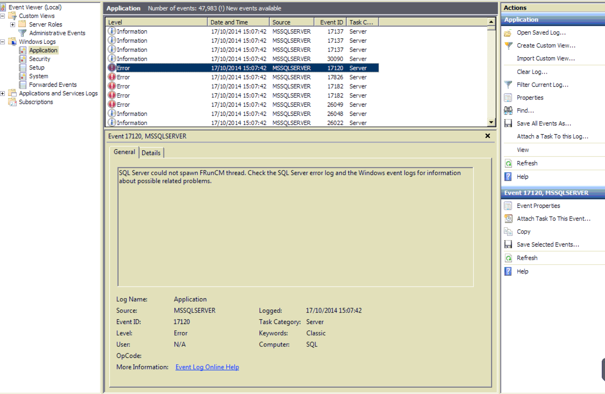
Task: Click Import Custom View action
Action: click(546, 58)
